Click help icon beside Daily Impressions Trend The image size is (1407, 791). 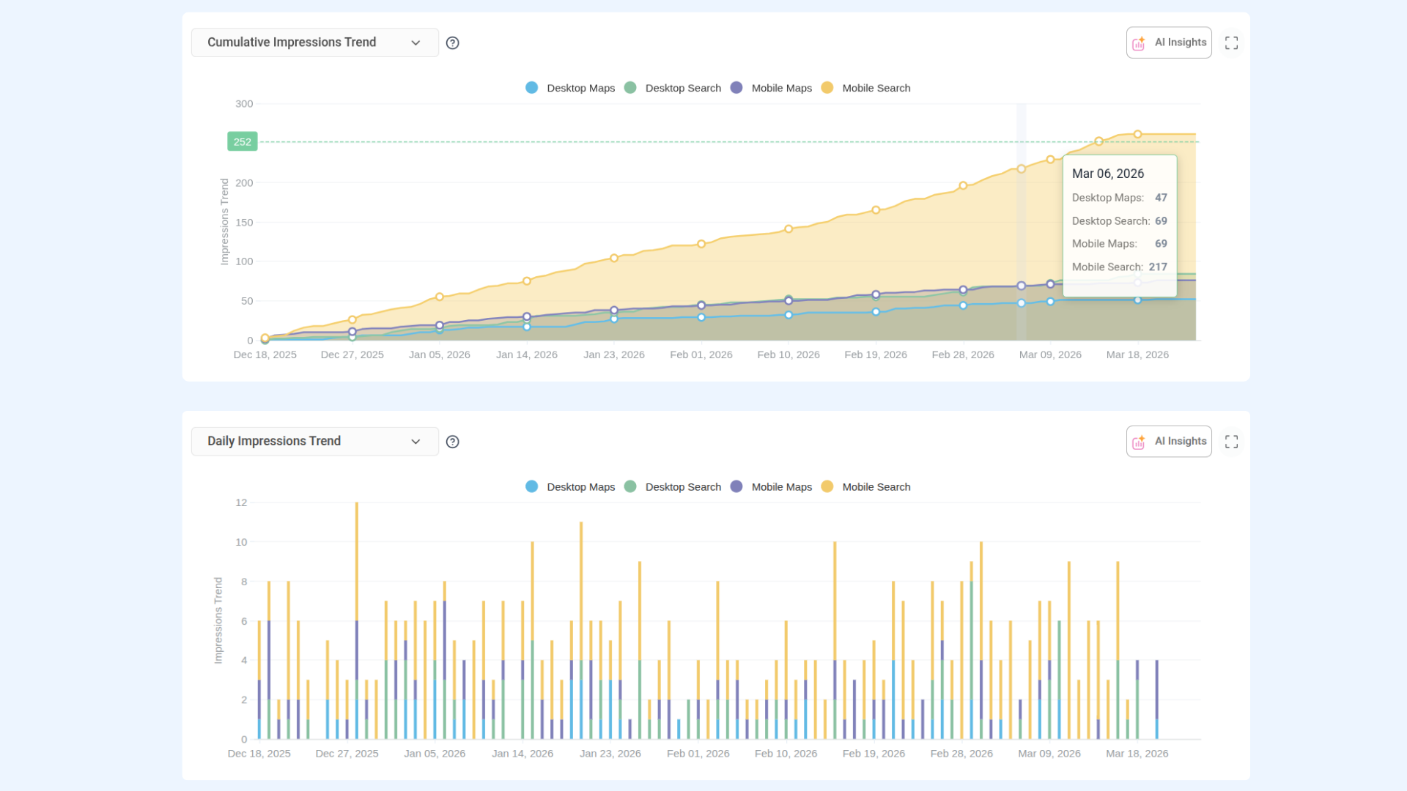(453, 442)
